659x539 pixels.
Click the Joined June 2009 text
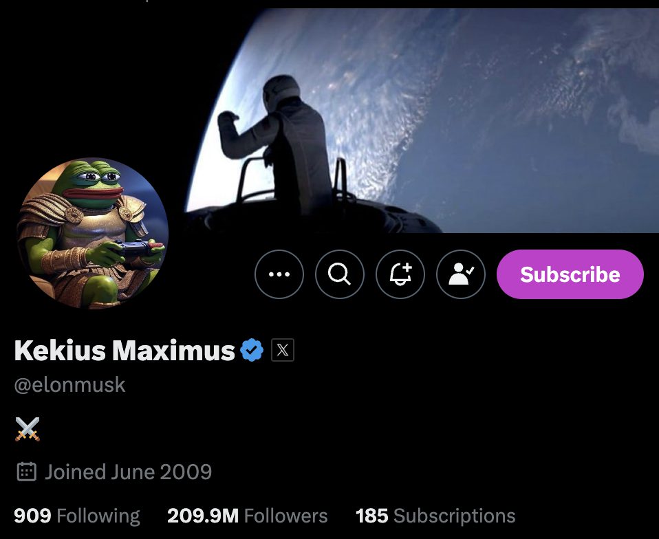[128, 472]
